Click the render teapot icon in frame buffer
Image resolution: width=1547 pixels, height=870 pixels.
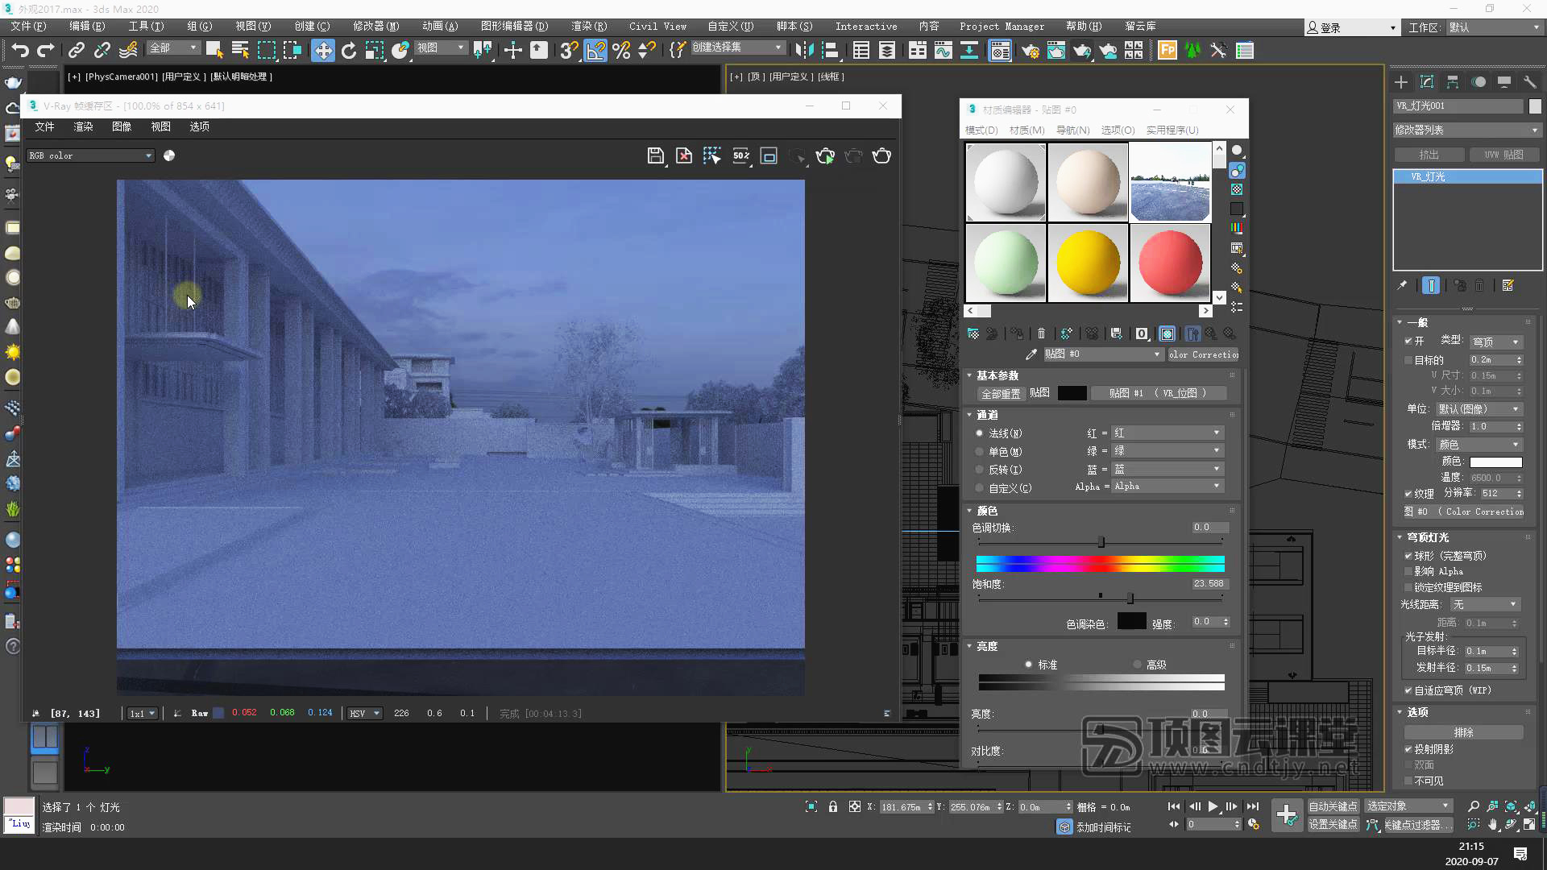881,155
